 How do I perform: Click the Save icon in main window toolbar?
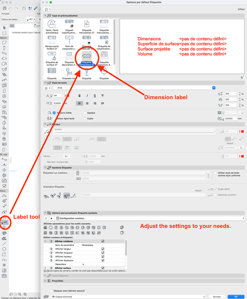[x=4, y=8]
